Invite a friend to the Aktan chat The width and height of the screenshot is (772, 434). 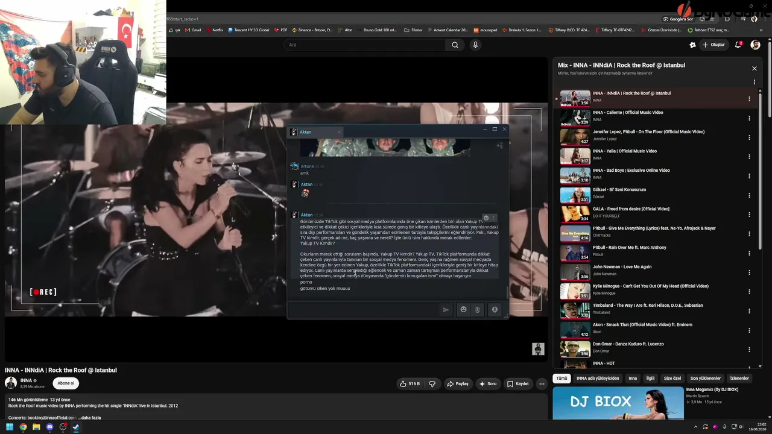click(x=499, y=145)
